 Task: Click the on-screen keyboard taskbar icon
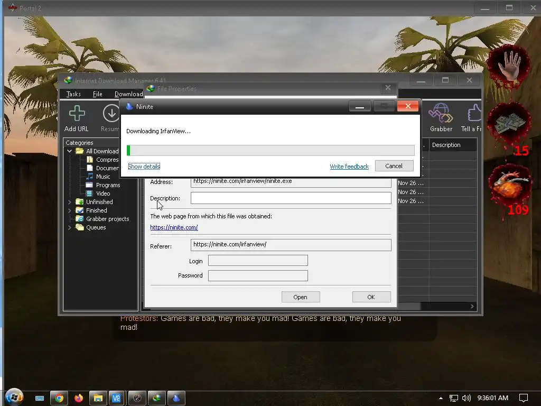tap(40, 399)
